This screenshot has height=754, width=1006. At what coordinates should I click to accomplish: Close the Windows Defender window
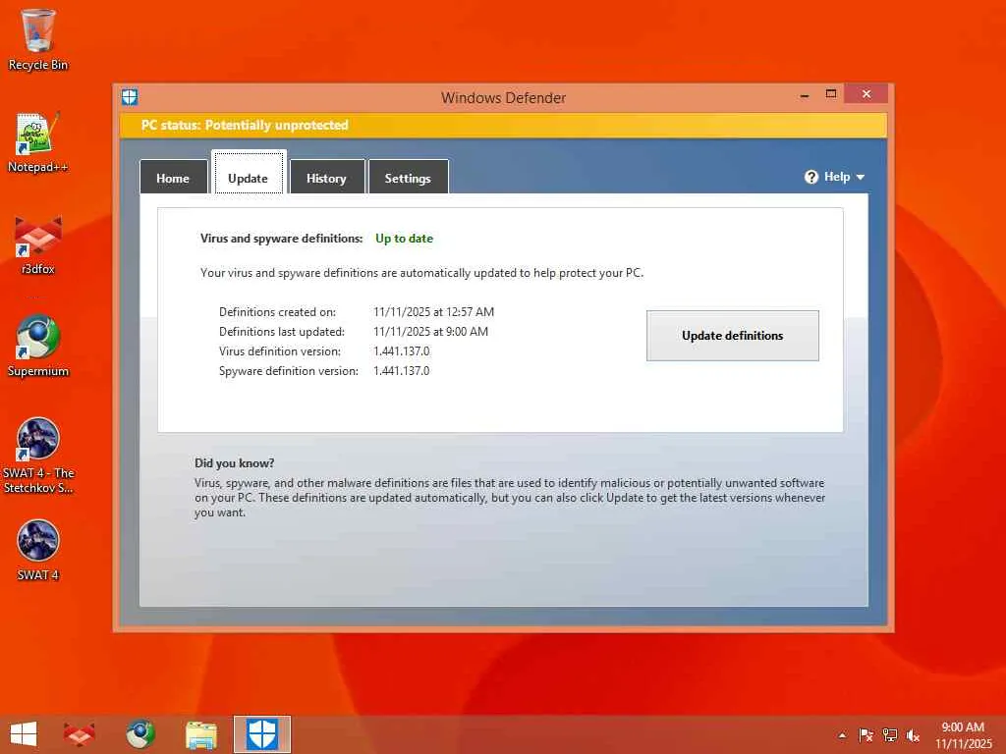click(x=866, y=94)
